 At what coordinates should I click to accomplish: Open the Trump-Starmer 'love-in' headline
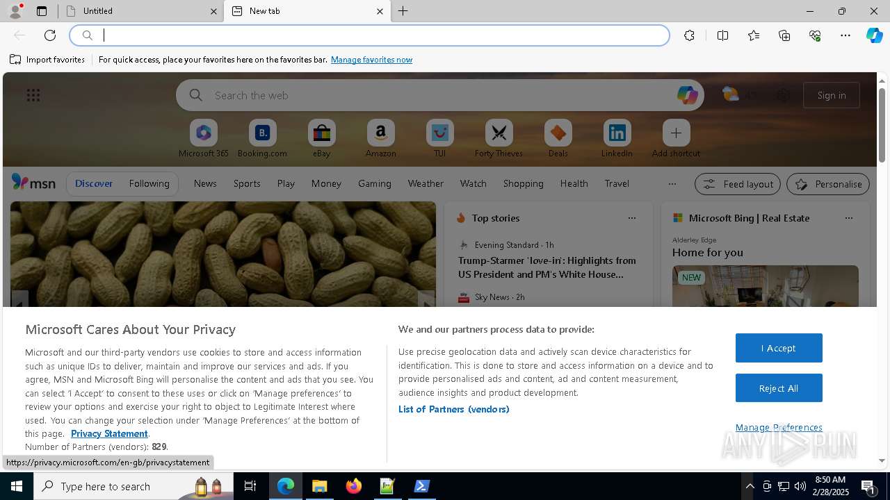pos(547,267)
